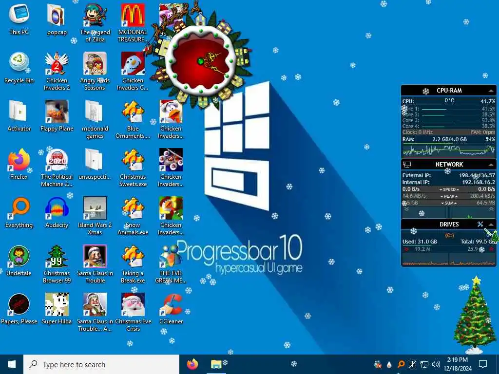This screenshot has width=499, height=374.
Task: Launch Santa Claus in Trouble... A... shortcut
Action: coord(95,313)
